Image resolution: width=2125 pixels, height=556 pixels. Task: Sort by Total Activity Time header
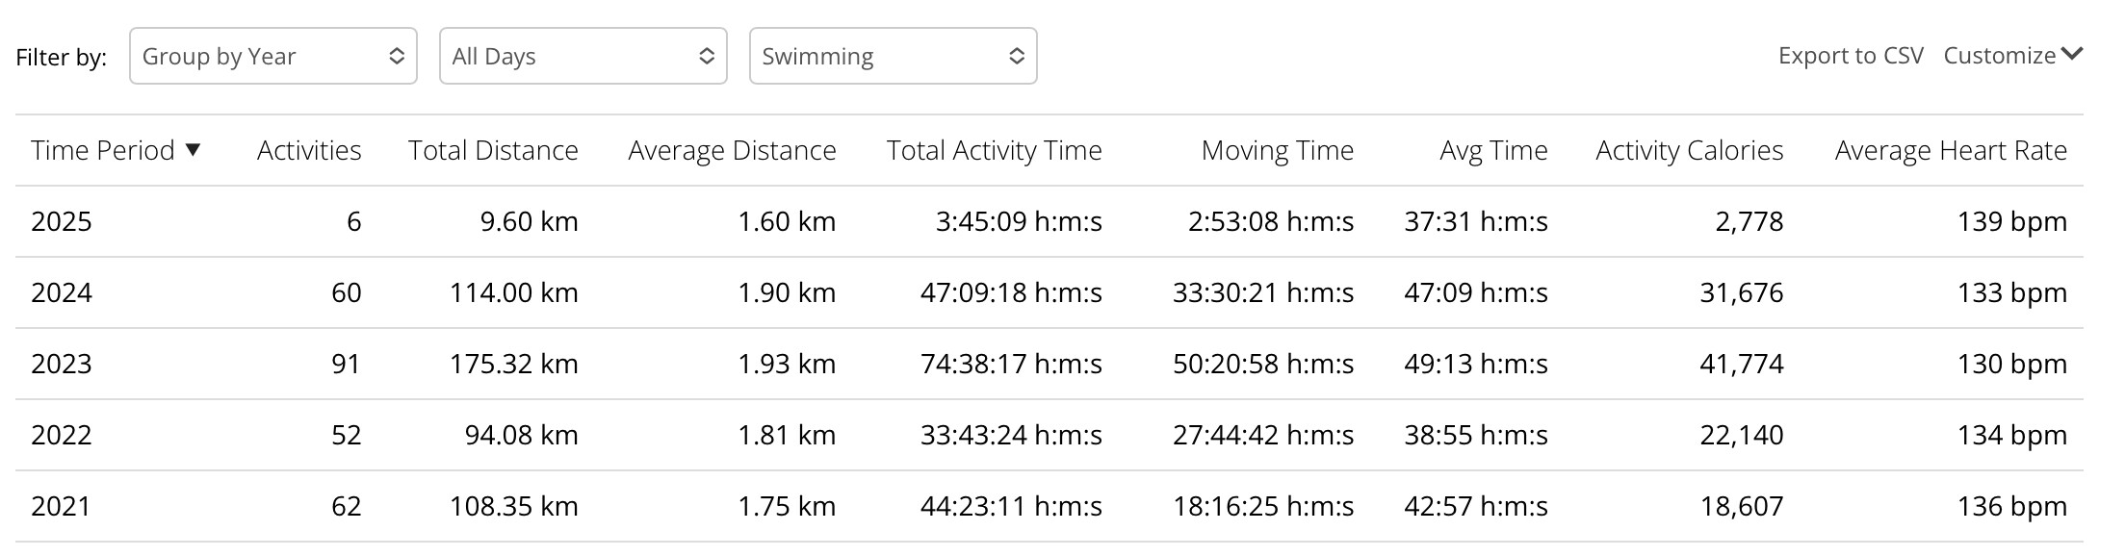pyautogui.click(x=994, y=150)
